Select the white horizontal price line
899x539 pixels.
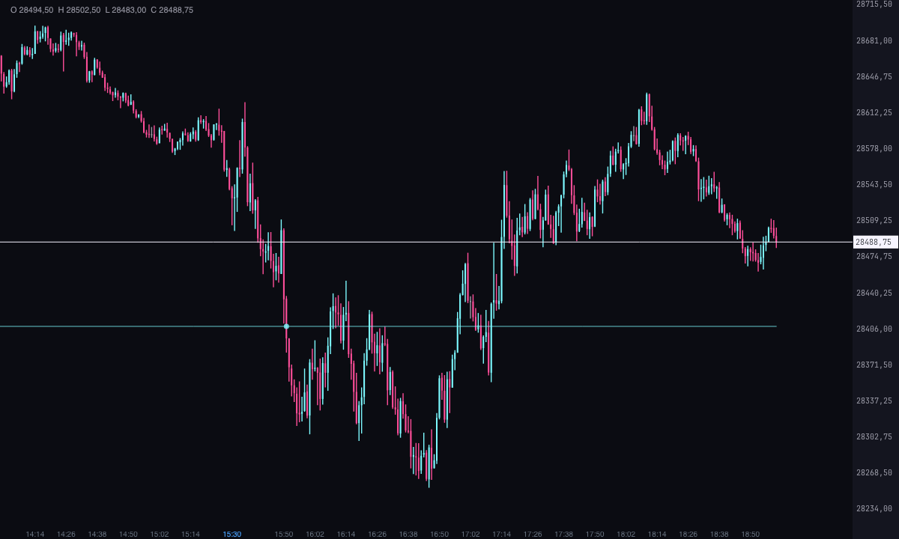pyautogui.click(x=426, y=242)
